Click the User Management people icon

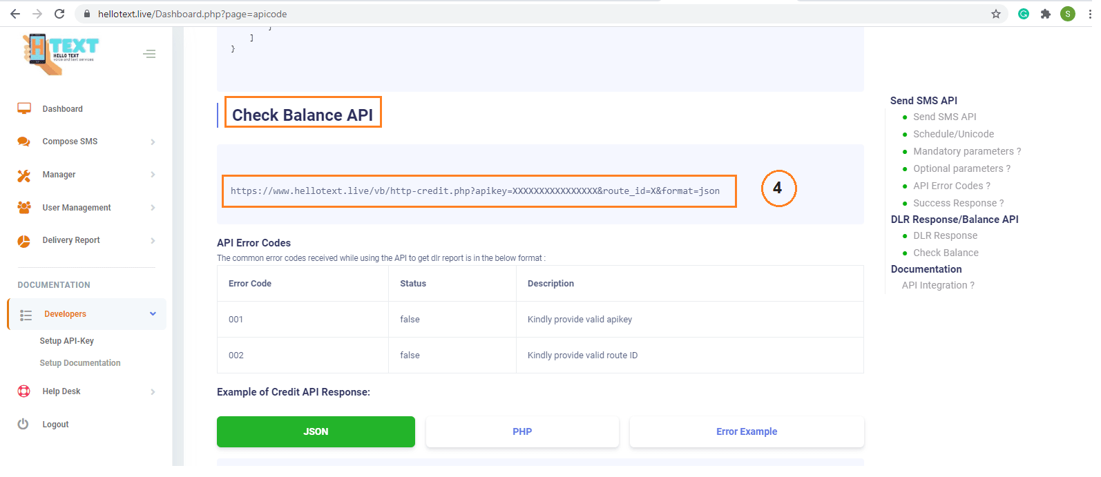24,207
